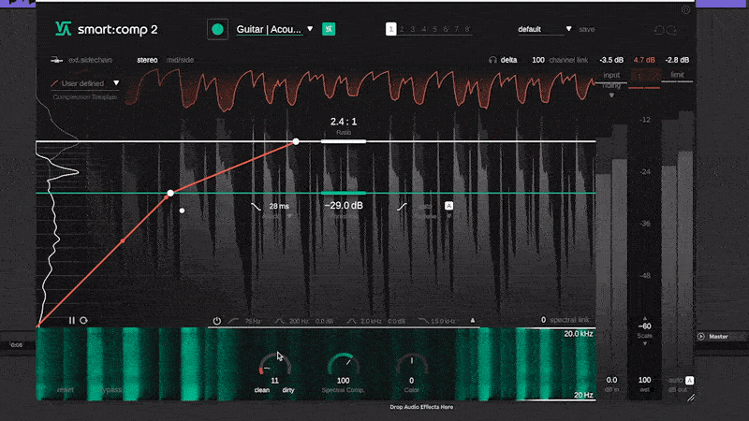This screenshot has height=421, width=749.
Task: Click the attack curve icon beside 28 ms
Action: [256, 206]
